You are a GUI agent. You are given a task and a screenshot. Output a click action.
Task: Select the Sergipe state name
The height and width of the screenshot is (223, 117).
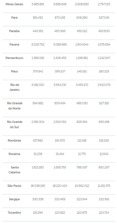click(x=14, y=199)
